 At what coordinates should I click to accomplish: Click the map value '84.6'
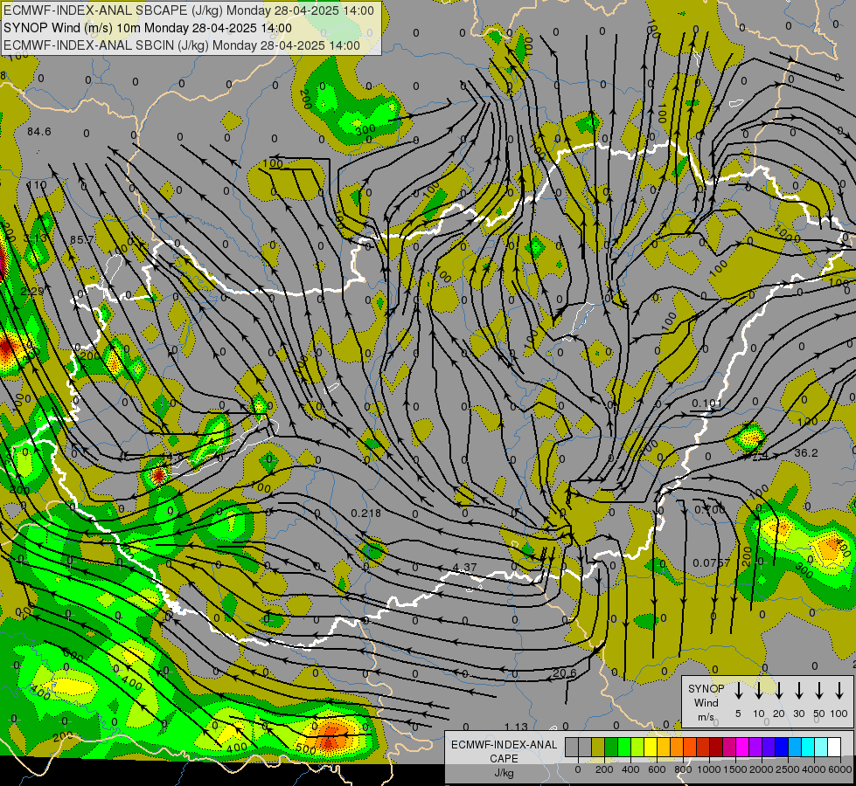coord(38,132)
